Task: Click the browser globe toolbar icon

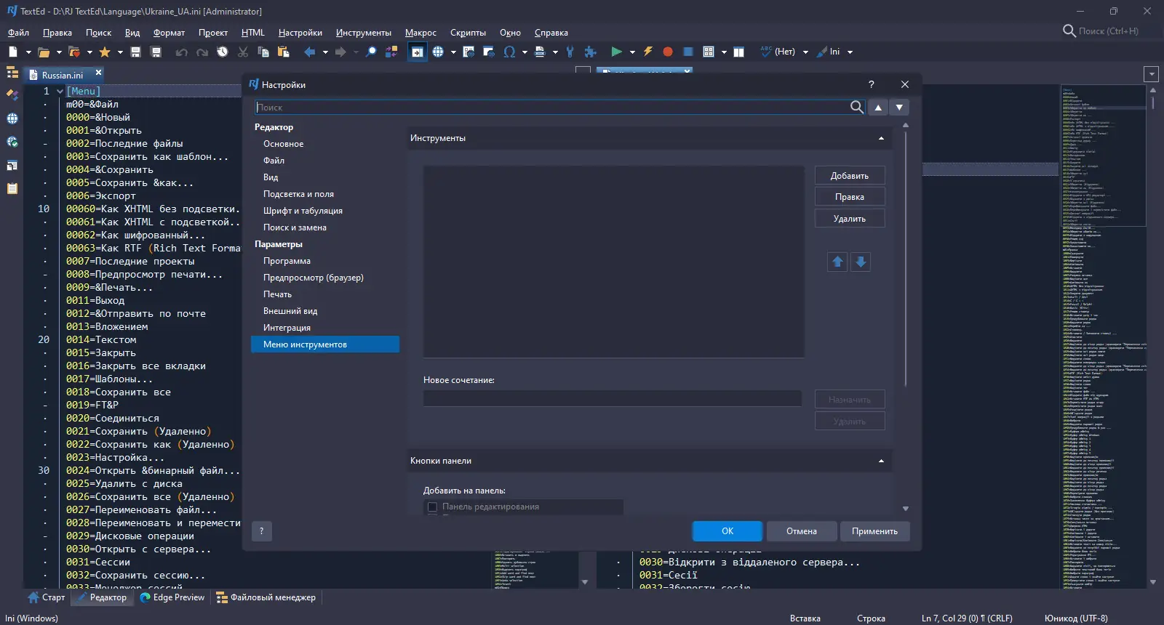Action: tap(438, 52)
